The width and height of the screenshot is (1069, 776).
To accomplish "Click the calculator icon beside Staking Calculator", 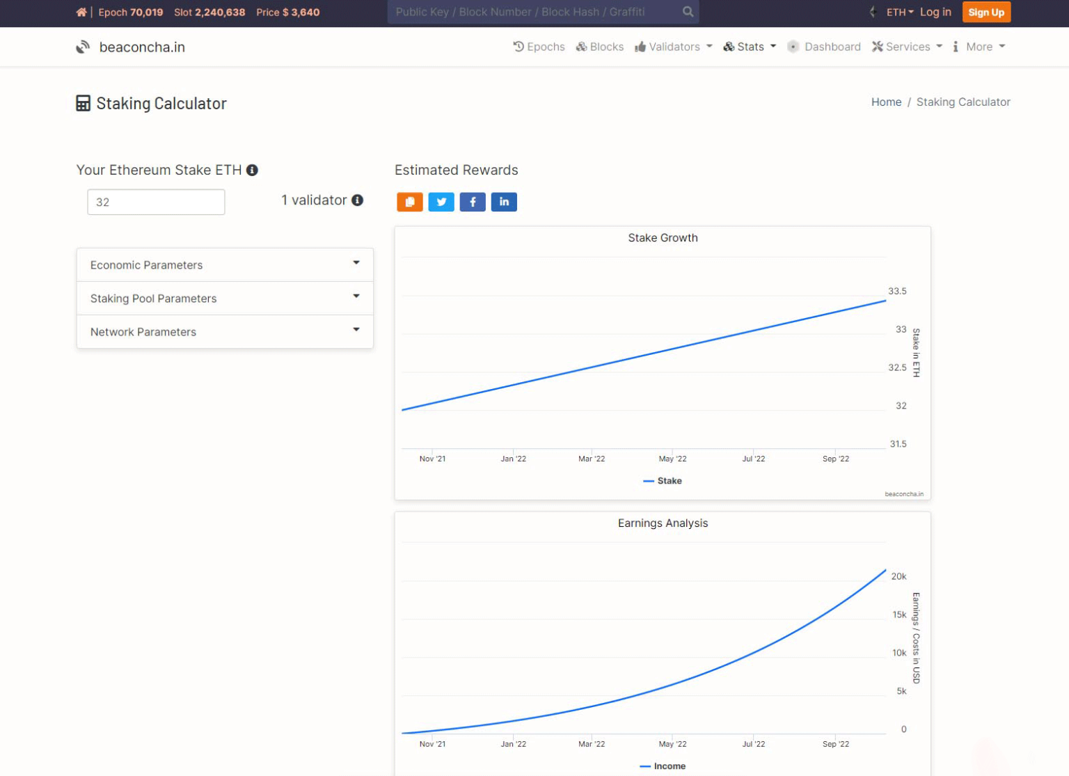I will tap(83, 103).
